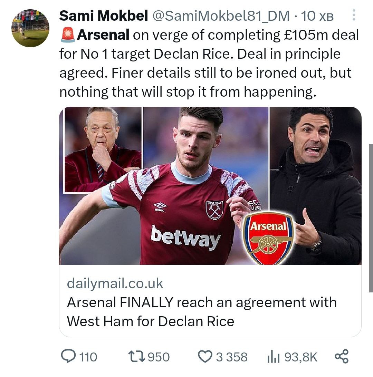Open Sami Mokbel's profile avatar

30,28
